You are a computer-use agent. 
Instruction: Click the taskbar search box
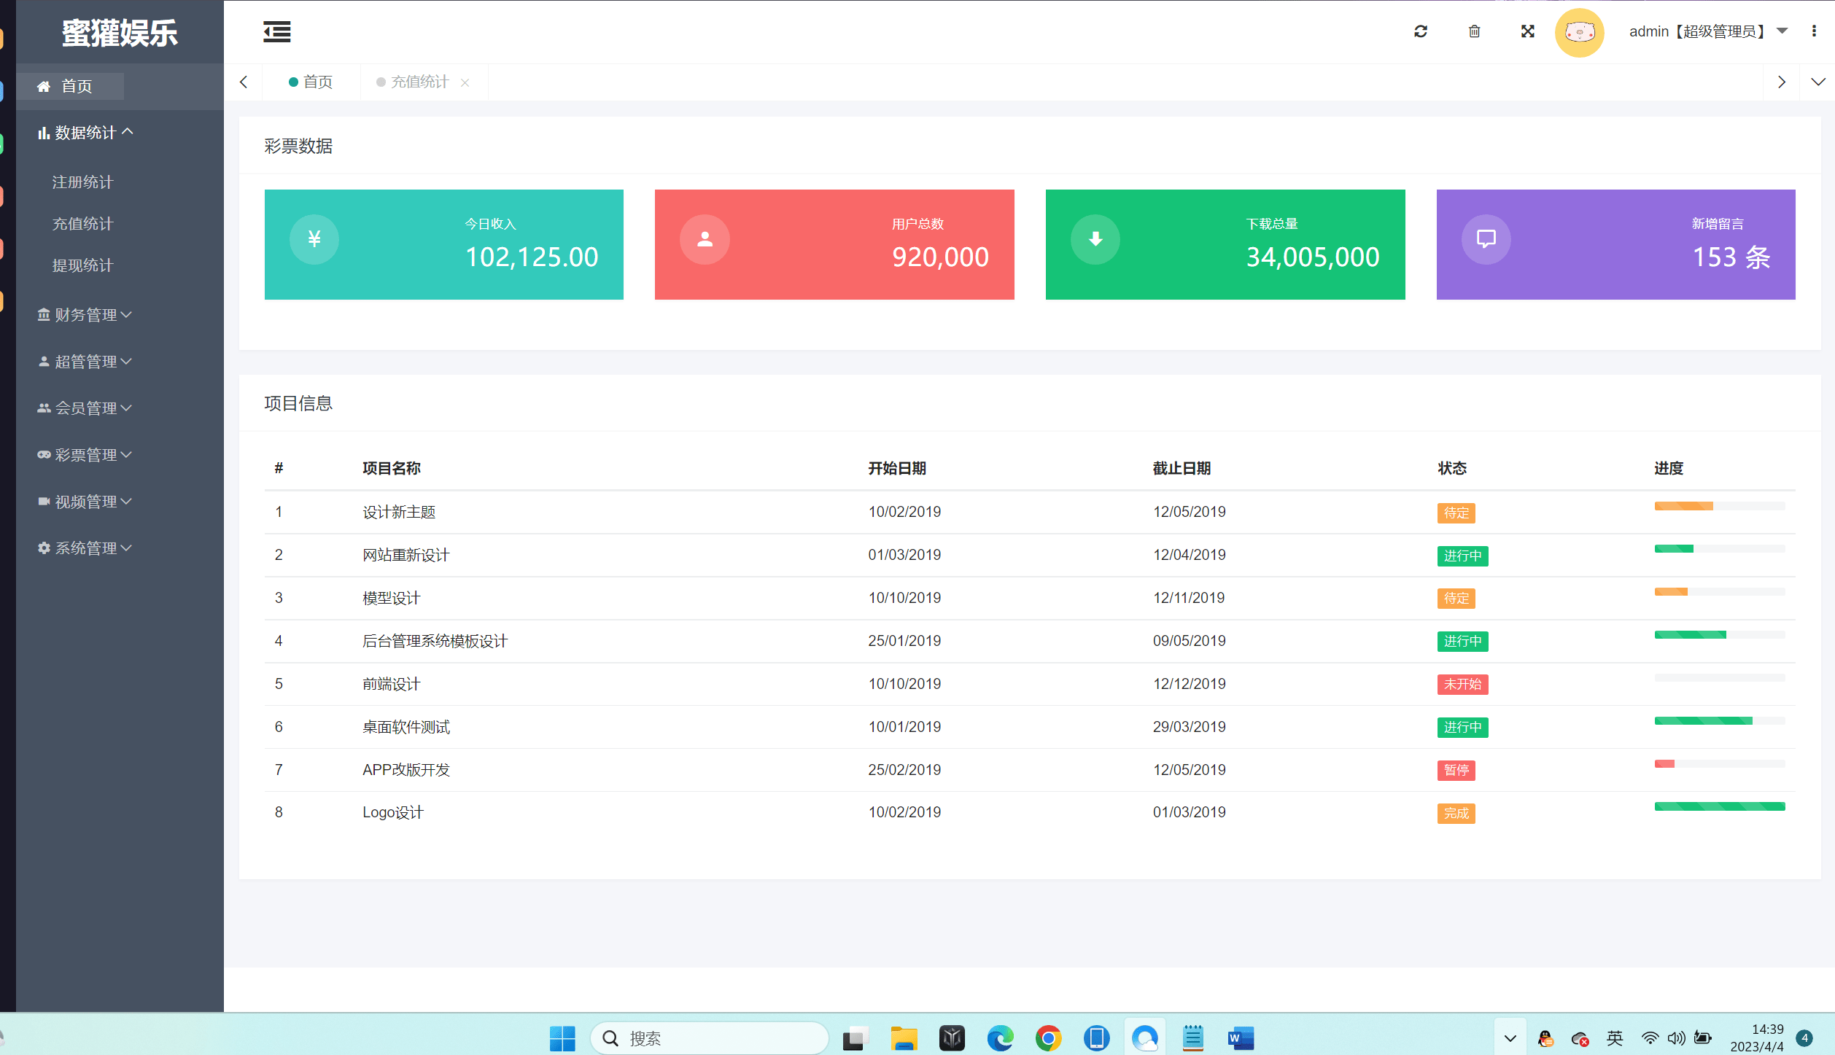pos(709,1038)
